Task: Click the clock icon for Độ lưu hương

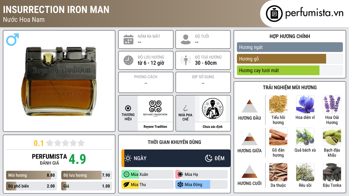Action: (128, 60)
